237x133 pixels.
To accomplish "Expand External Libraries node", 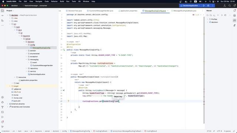I will (x=8, y=104).
